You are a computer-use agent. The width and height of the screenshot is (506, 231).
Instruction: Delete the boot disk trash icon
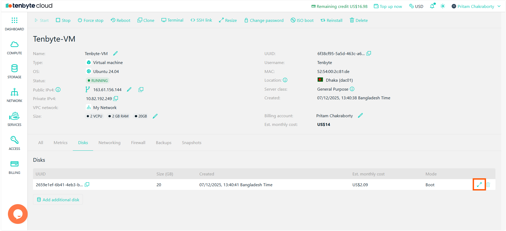point(488,185)
